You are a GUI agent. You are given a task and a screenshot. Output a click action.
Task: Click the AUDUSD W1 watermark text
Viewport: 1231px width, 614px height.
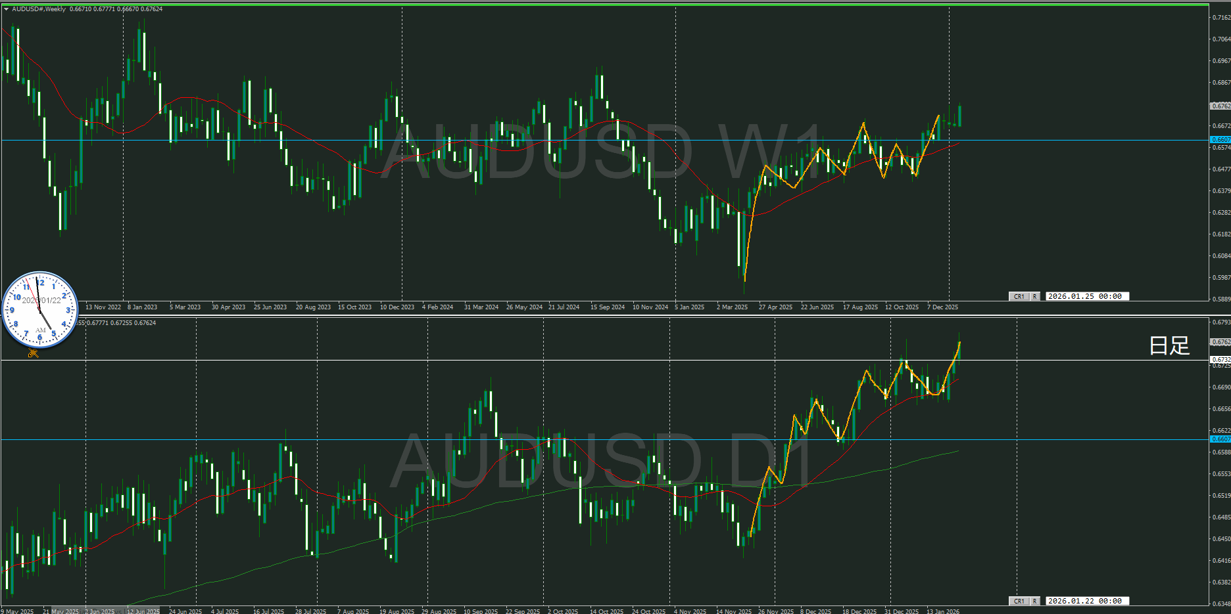click(602, 152)
